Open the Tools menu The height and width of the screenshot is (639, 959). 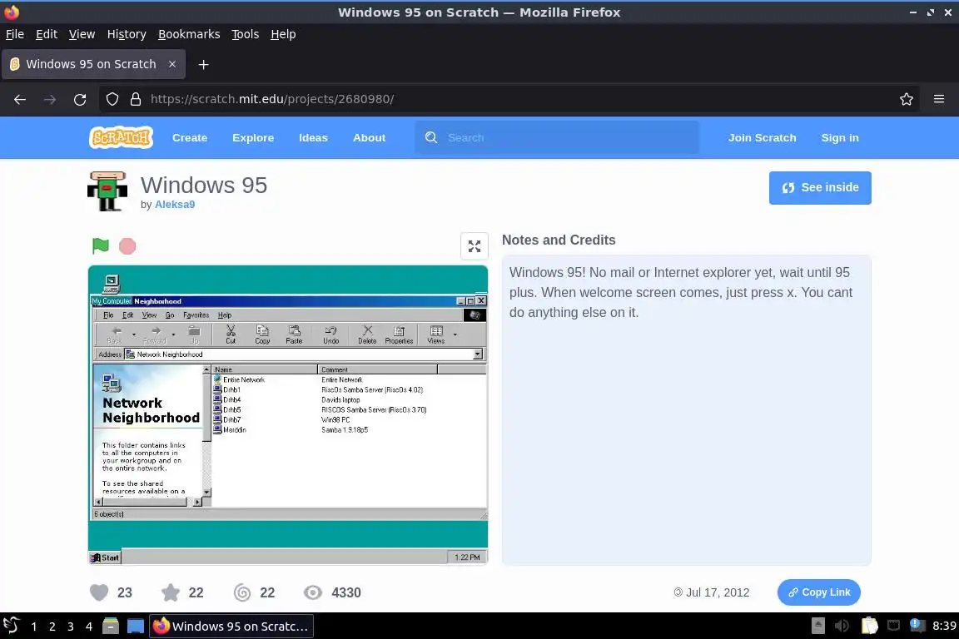point(246,34)
